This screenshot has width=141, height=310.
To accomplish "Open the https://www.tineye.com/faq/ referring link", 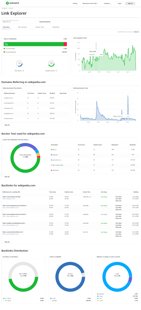I will 12,197.
